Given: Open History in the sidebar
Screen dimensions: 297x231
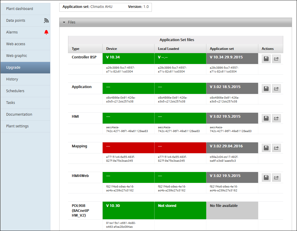Looking at the screenshot, I should tap(25, 79).
